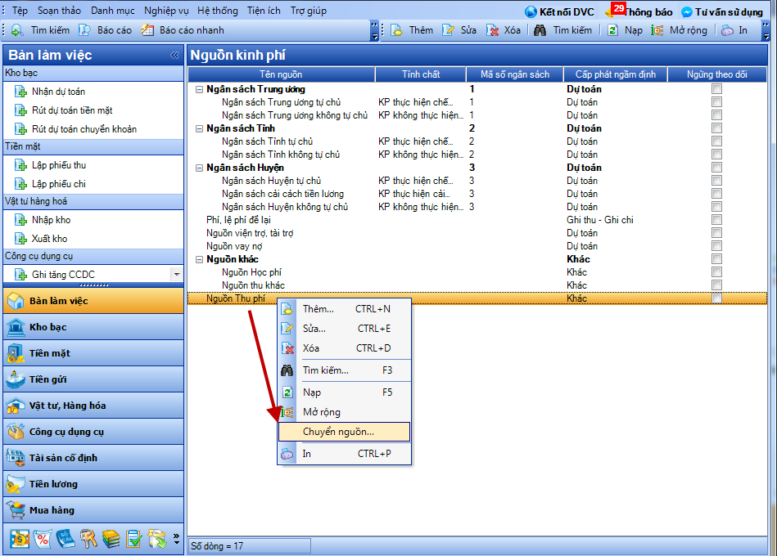
Task: Open Lập phiếu thu shortcut
Action: pyautogui.click(x=50, y=165)
